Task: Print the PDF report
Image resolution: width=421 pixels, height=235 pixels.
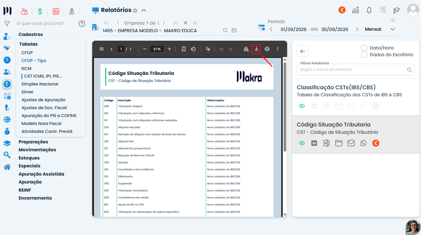Action: coord(267,49)
